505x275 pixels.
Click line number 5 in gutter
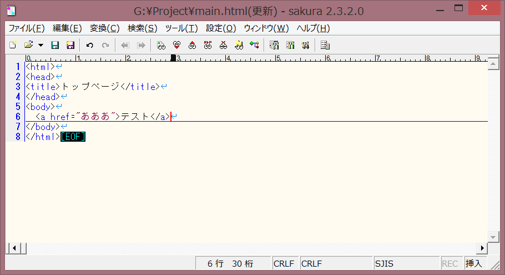[x=18, y=107]
